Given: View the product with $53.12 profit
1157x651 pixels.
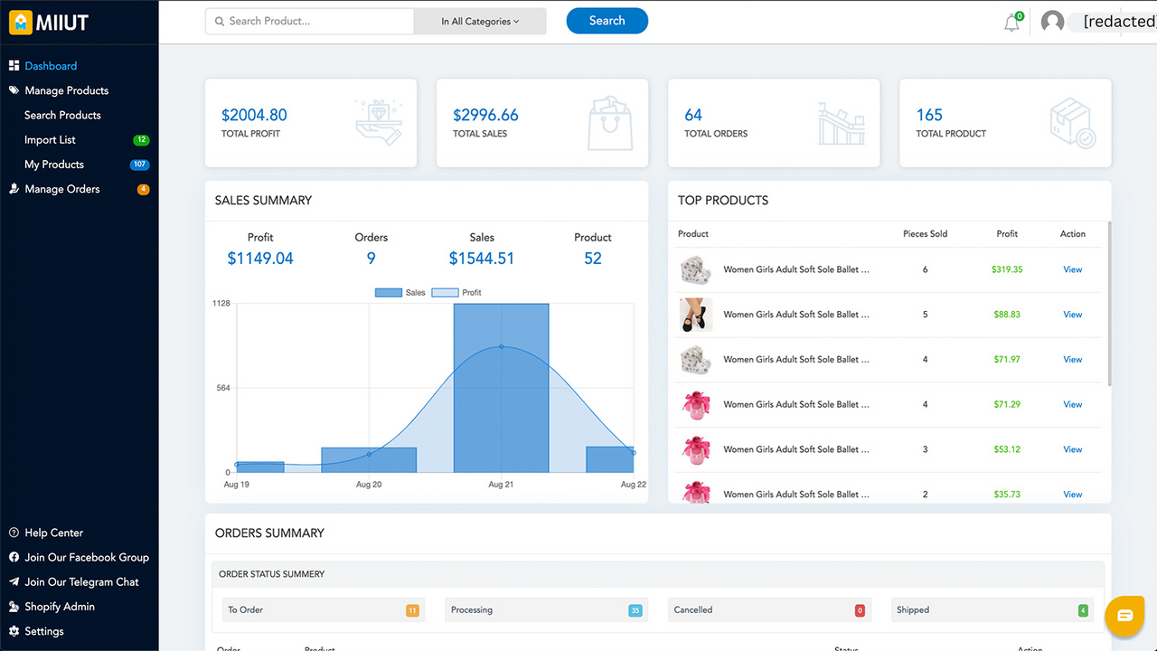Looking at the screenshot, I should pos(1073,449).
